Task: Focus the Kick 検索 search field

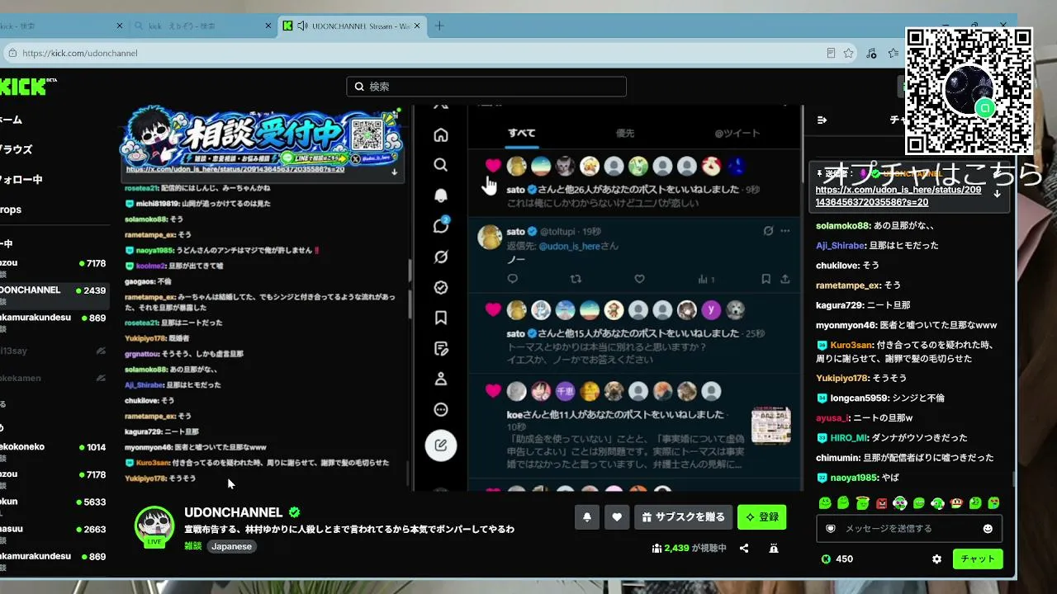Action: pos(486,87)
